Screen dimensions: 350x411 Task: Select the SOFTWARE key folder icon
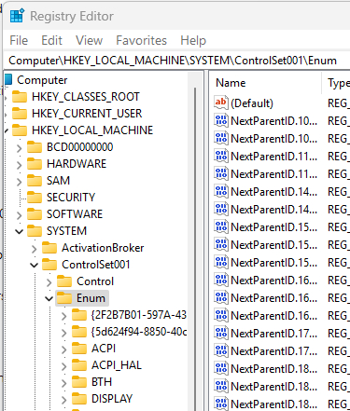click(35, 214)
